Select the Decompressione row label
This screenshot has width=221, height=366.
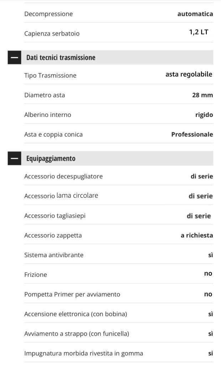pyautogui.click(x=48, y=14)
